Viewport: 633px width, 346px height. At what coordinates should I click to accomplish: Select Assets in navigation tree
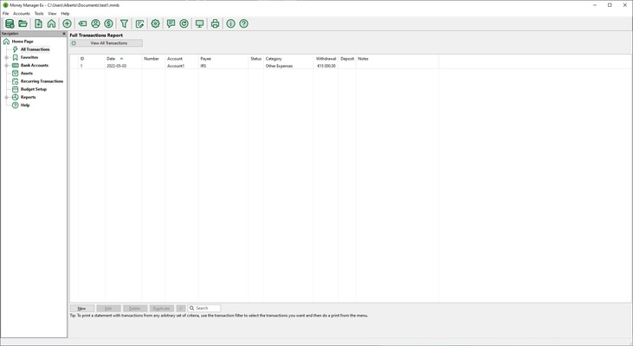pyautogui.click(x=27, y=74)
